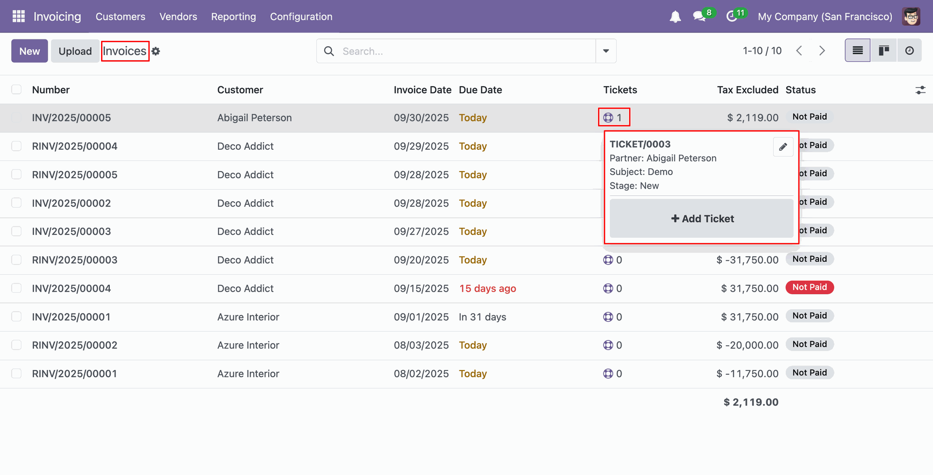Click the pencil edit icon for TICKET/0003
The height and width of the screenshot is (475, 933).
(x=783, y=147)
